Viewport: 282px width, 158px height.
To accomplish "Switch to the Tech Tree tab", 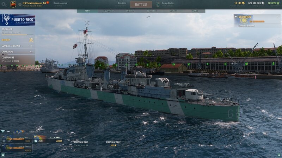I will click(152, 11).
